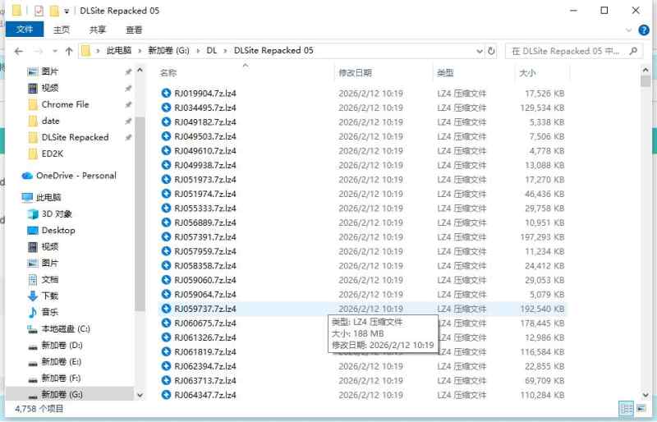
Task: Click file list scrollbar down arrow
Action: coord(646,395)
